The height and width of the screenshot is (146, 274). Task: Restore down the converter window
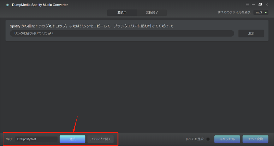pyautogui.click(x=260, y=4)
